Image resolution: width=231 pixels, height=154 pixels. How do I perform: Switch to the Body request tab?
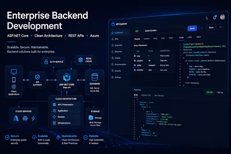155,38
